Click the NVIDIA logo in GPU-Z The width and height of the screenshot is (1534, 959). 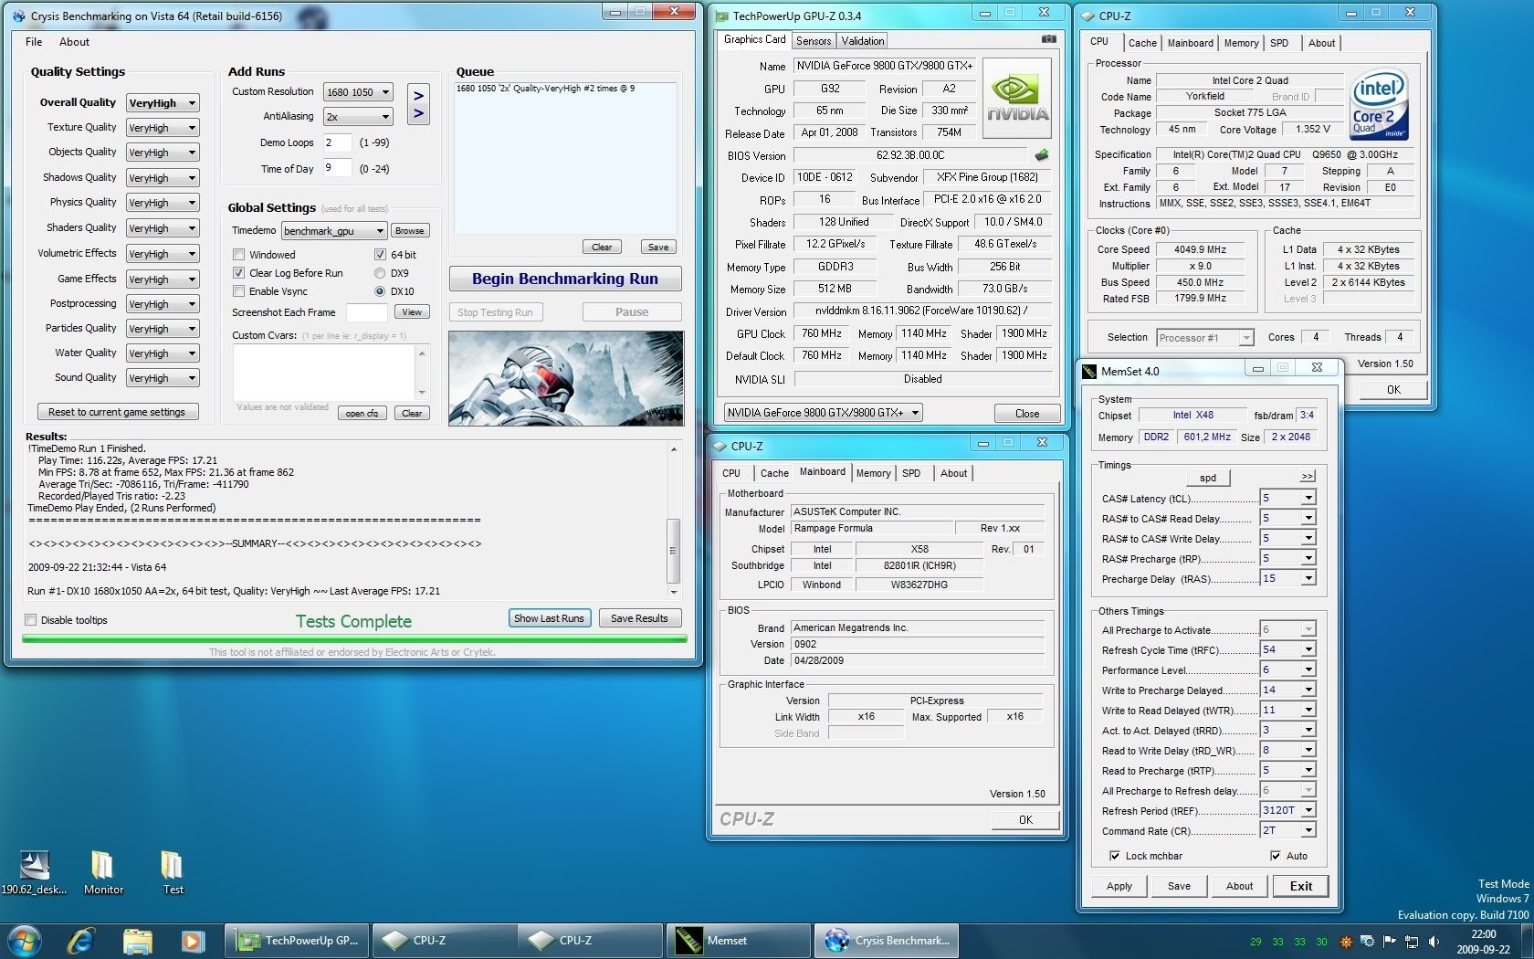point(1017,100)
